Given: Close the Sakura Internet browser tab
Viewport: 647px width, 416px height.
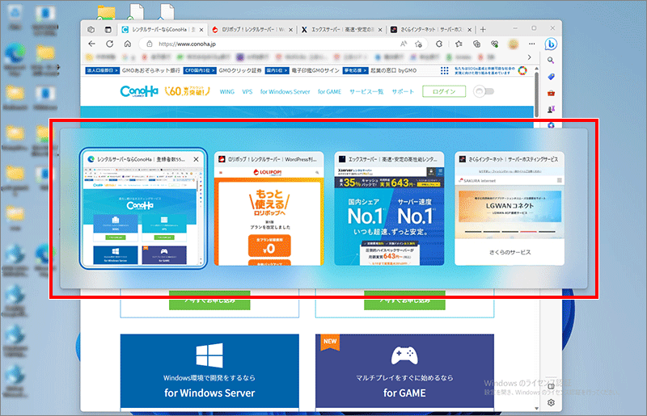Looking at the screenshot, I should click(470, 30).
